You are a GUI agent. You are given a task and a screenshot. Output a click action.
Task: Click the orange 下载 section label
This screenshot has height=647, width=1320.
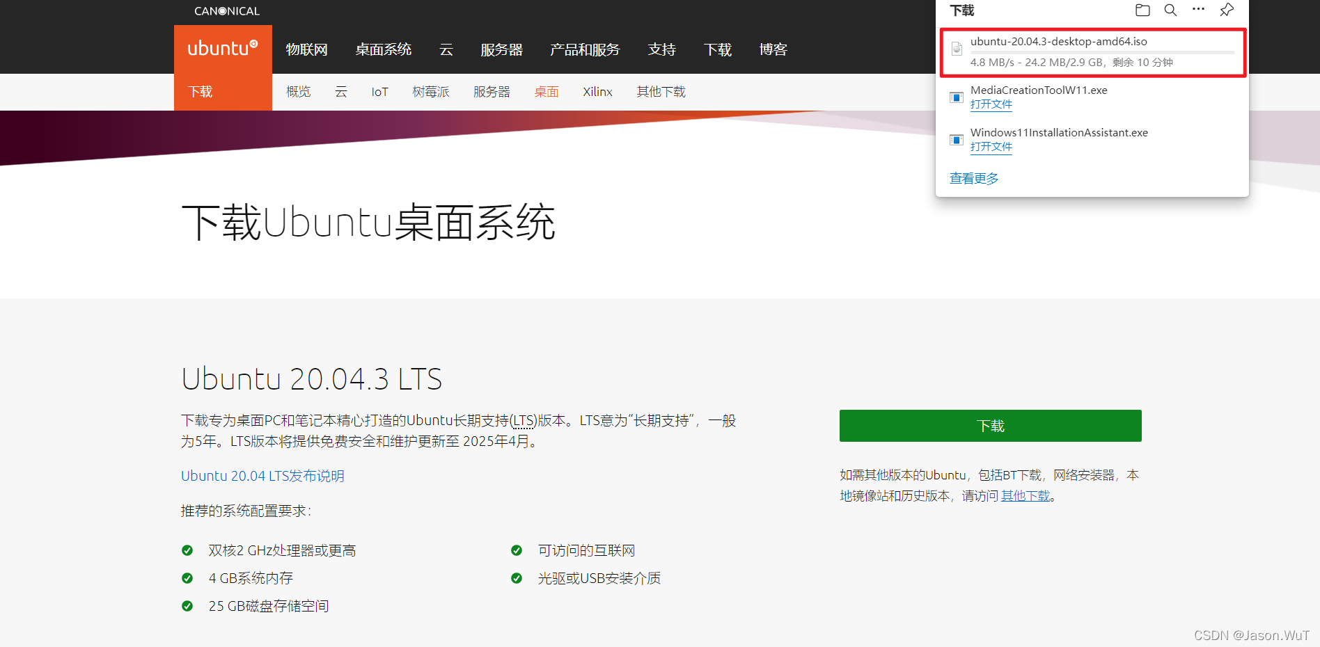tap(201, 92)
